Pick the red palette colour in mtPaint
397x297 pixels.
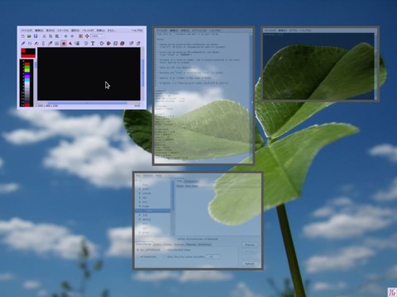(x=27, y=64)
